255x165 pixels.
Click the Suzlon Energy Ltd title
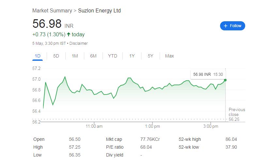(99, 10)
